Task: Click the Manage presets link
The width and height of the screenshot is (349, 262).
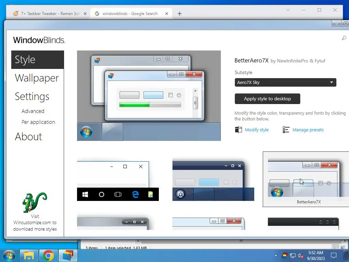Action: click(x=308, y=130)
